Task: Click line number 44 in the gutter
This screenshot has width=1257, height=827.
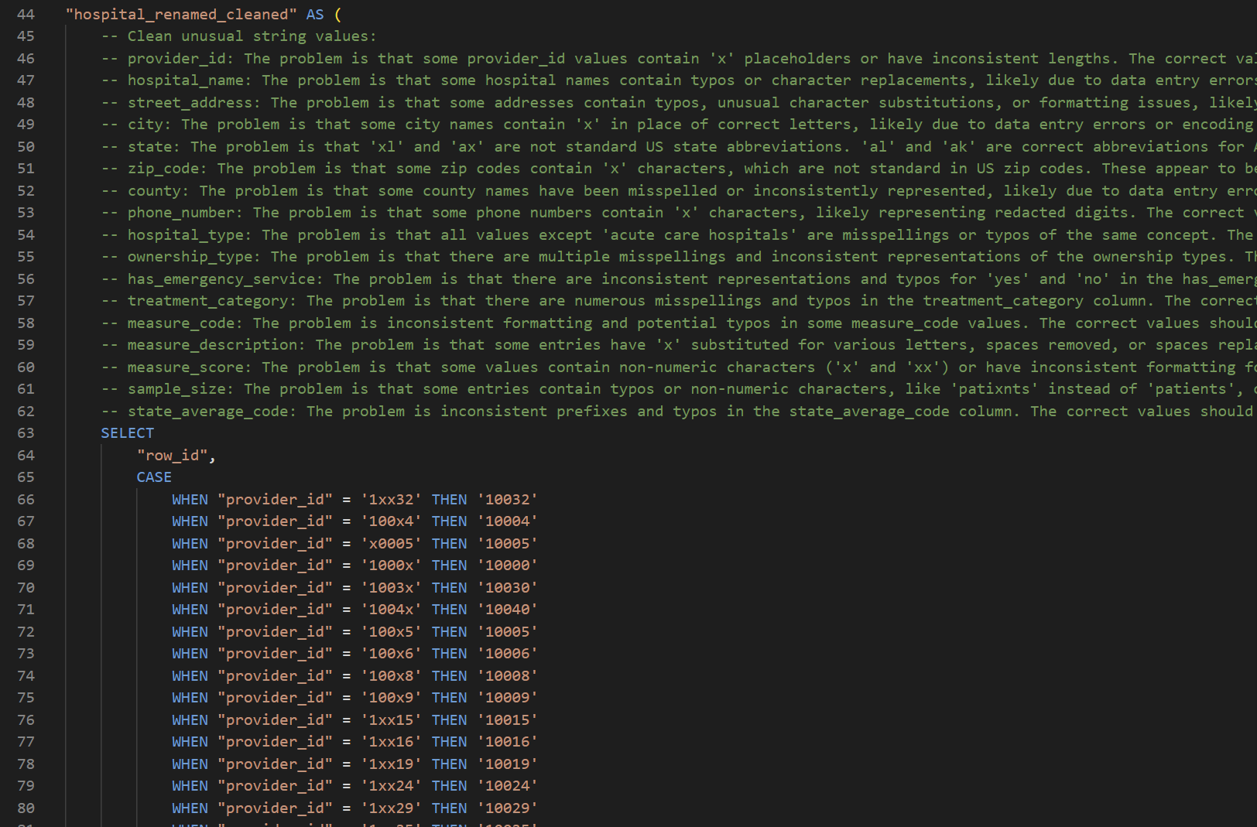Action: coord(26,14)
